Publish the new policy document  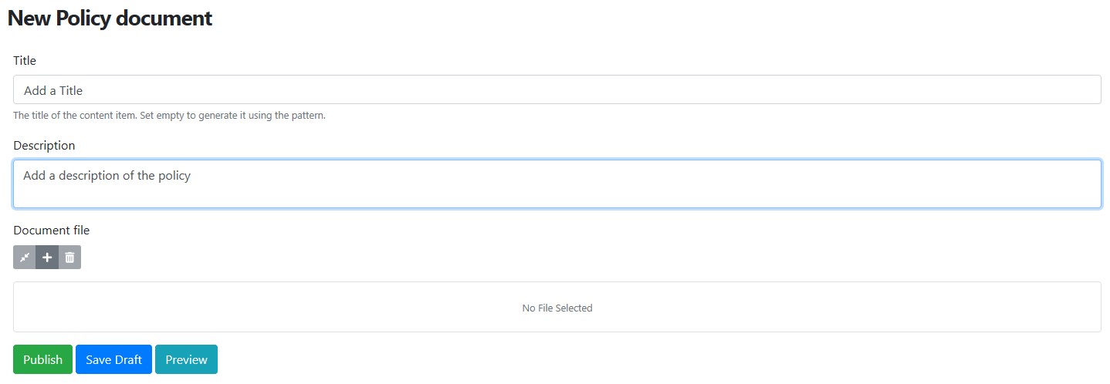point(43,359)
